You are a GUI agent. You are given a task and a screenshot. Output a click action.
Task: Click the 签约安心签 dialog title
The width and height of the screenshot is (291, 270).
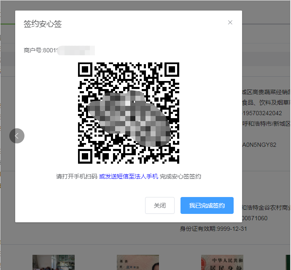coord(43,24)
